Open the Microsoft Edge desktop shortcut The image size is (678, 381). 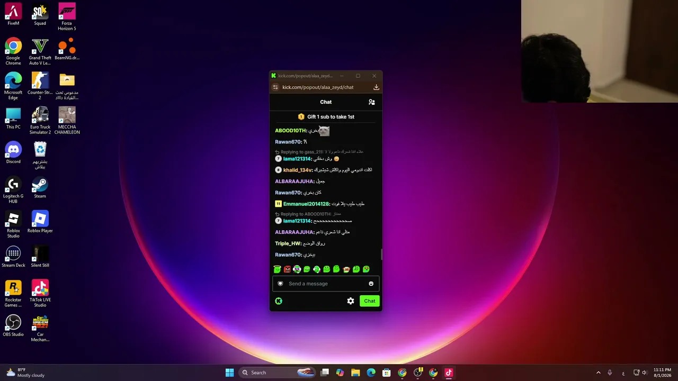(13, 86)
